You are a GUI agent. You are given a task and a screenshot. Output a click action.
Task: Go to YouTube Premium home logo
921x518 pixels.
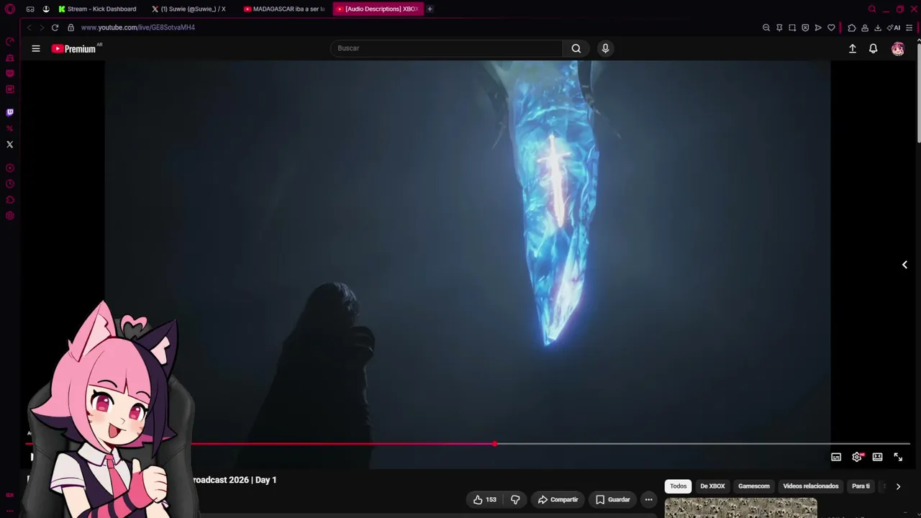coord(73,48)
